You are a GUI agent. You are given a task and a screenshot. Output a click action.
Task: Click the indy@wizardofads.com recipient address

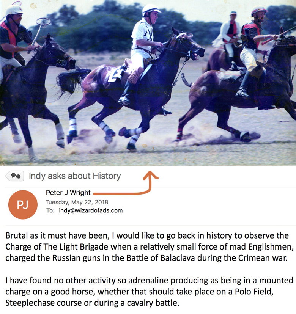click(x=91, y=210)
